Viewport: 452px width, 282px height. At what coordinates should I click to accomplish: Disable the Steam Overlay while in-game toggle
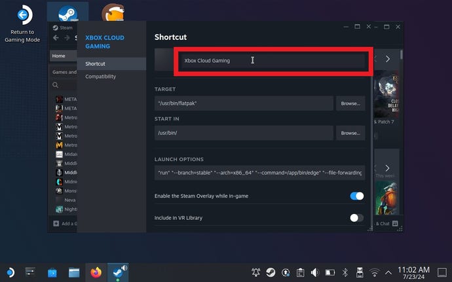(x=356, y=196)
